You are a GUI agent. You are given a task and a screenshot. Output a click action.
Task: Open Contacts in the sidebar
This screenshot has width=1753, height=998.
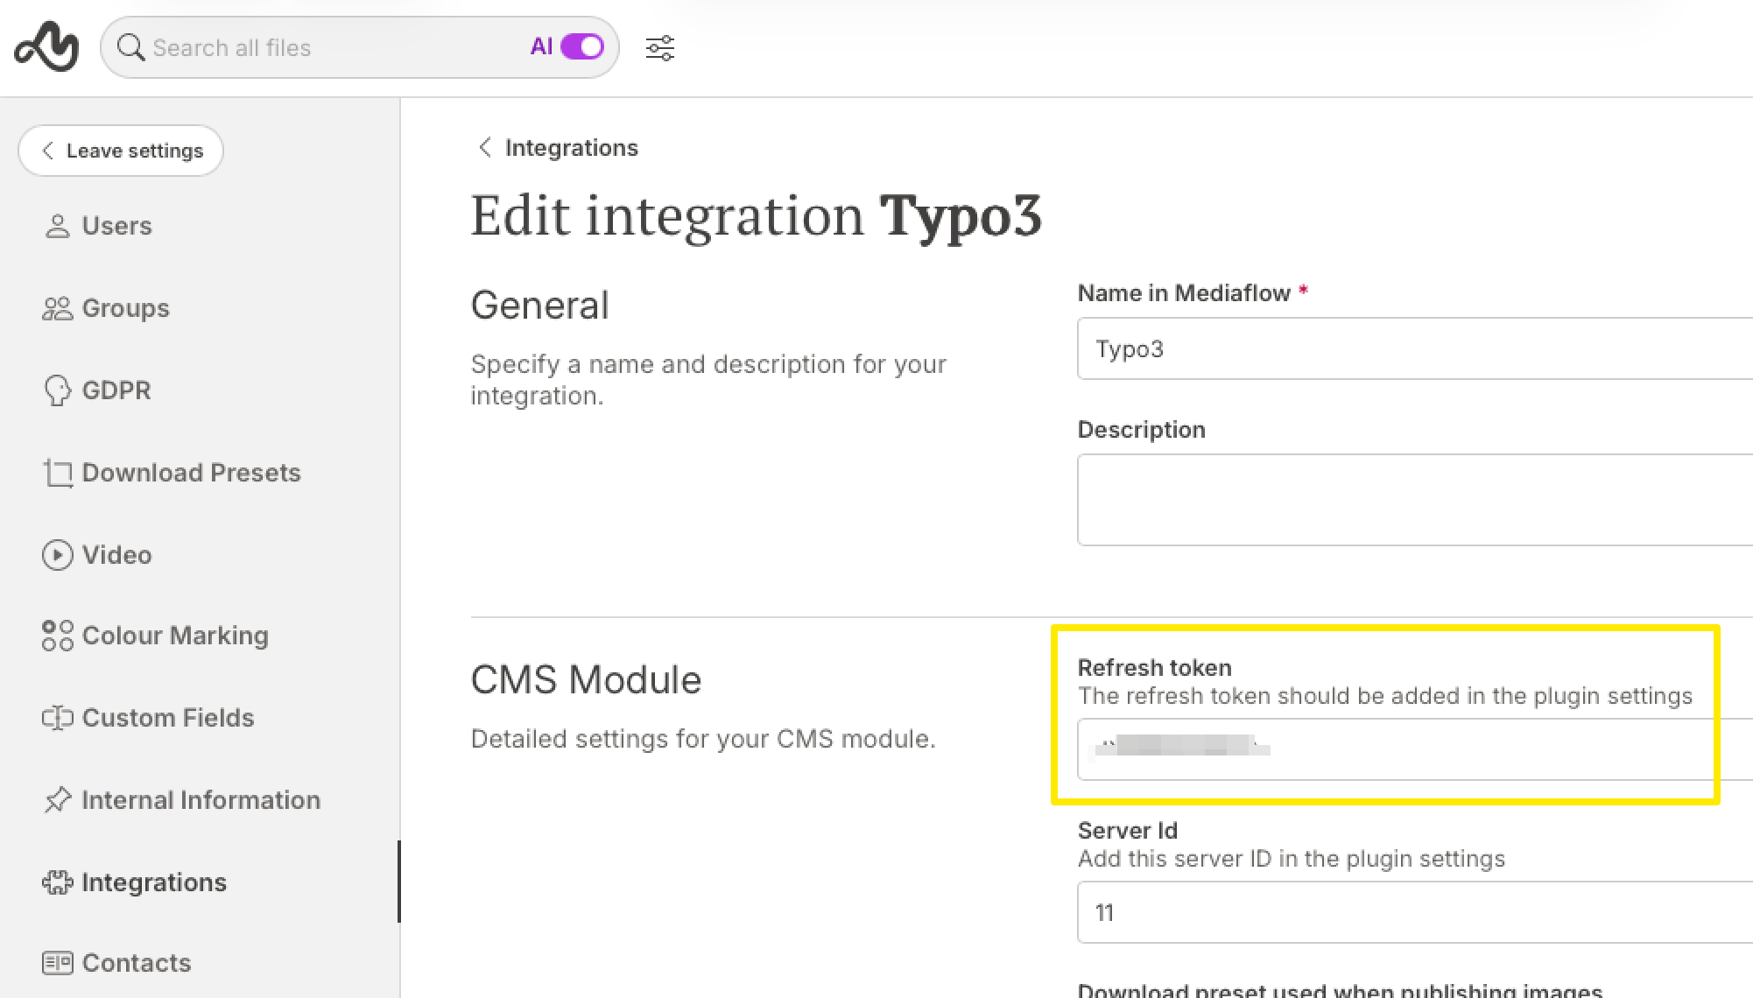136,963
